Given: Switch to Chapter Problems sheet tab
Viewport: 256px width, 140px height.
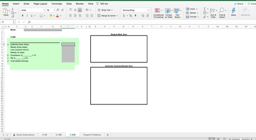Looking at the screenshot, I should [92, 135].
